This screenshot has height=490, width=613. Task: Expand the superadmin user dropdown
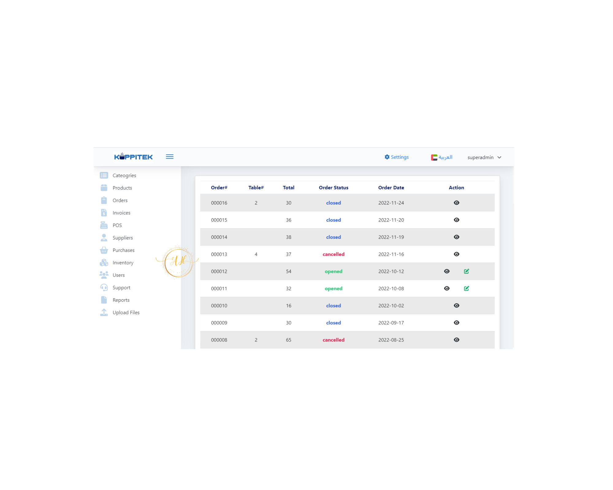click(484, 157)
